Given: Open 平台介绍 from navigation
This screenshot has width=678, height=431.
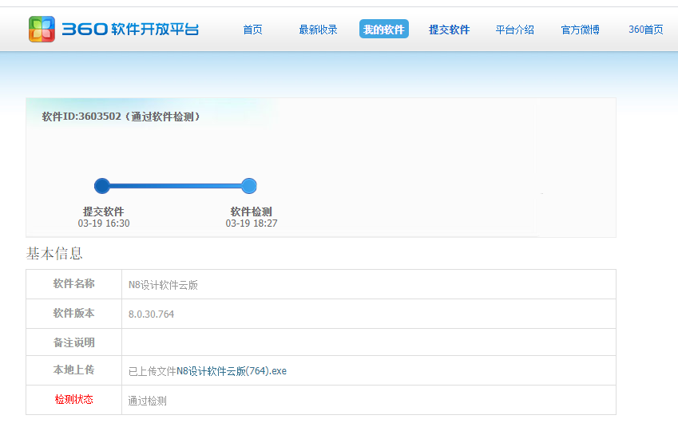Looking at the screenshot, I should coord(514,30).
